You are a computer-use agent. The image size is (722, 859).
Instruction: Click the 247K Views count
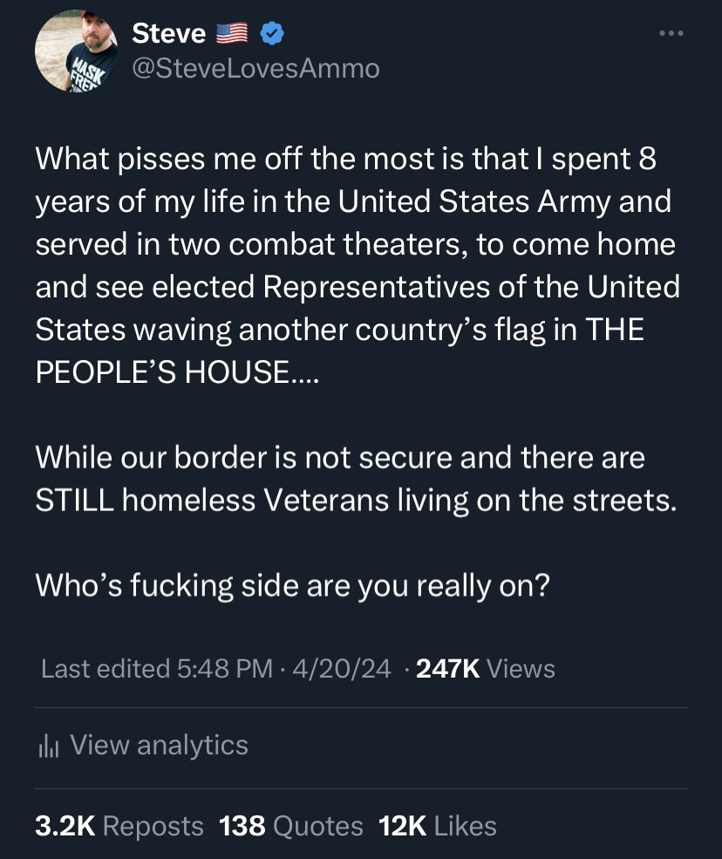tap(485, 669)
